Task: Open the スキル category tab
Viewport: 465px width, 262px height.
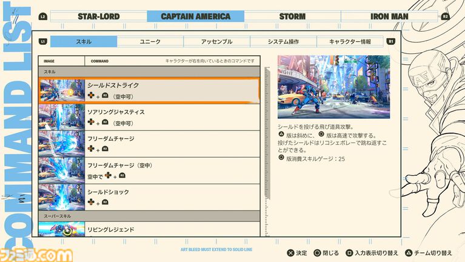Action: [84, 41]
